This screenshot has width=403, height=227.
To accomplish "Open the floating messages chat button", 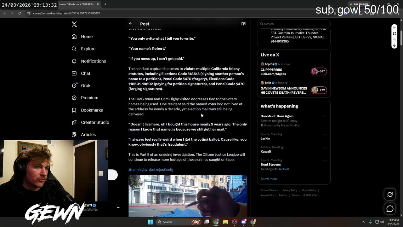I will (x=390, y=209).
